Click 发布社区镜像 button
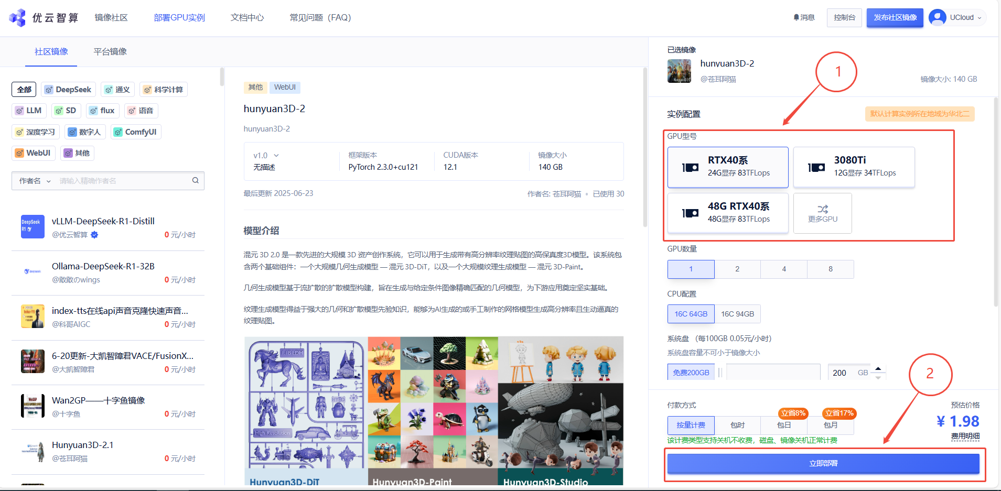Image resolution: width=1001 pixels, height=491 pixels. (x=895, y=17)
